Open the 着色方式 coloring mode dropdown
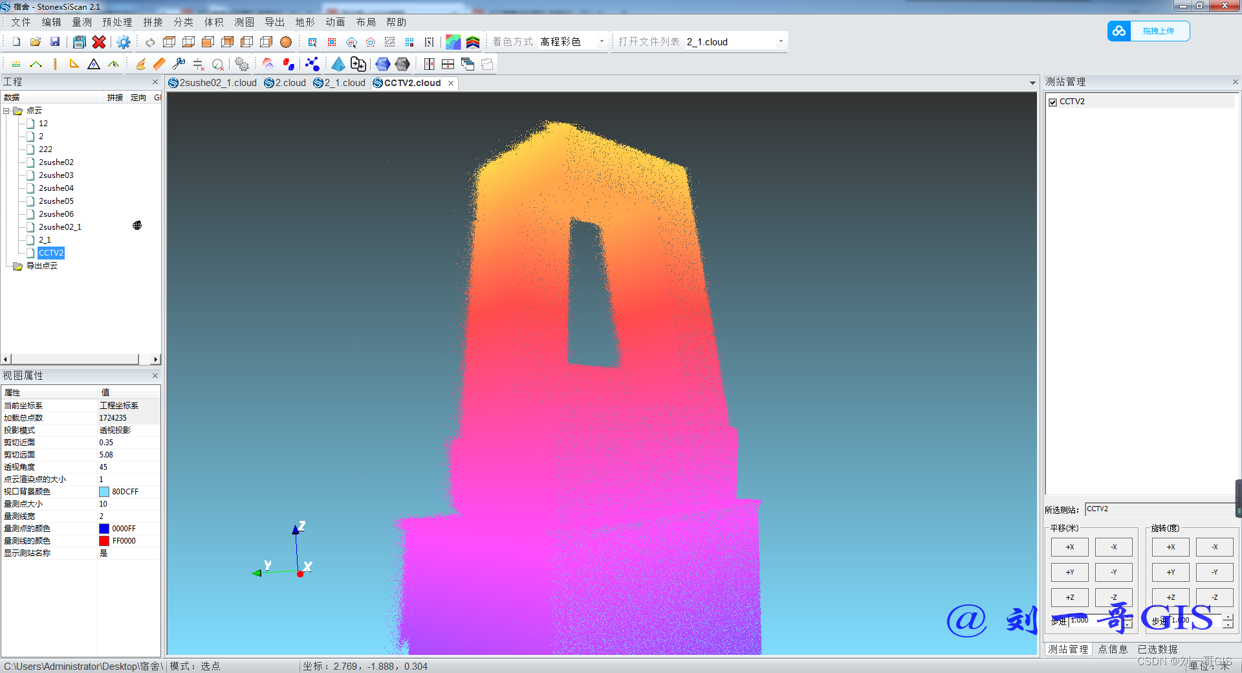 (602, 41)
